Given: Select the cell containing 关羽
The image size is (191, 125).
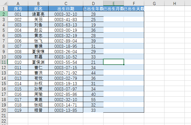Looking at the screenshot, I should pos(38,19).
